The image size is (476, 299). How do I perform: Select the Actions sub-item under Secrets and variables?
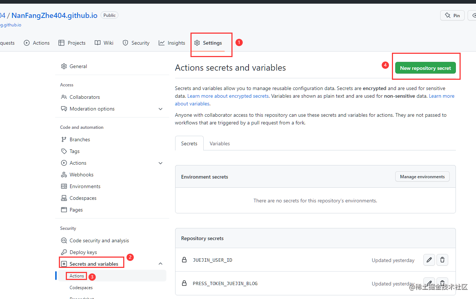pyautogui.click(x=112, y=276)
